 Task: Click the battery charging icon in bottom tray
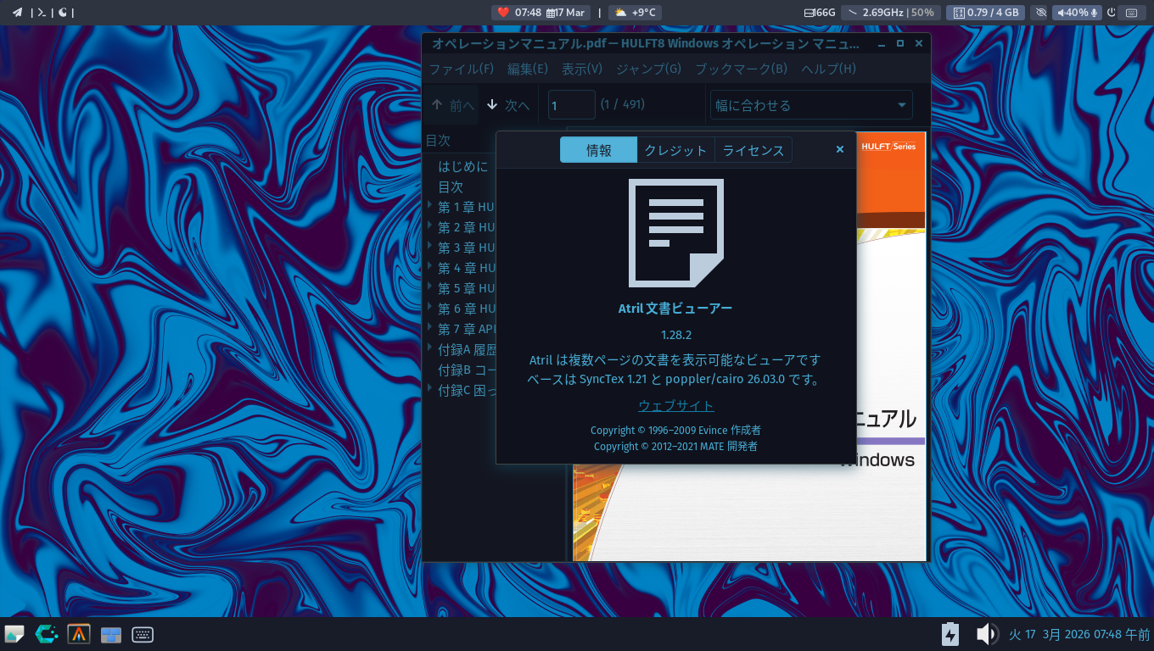coord(950,634)
